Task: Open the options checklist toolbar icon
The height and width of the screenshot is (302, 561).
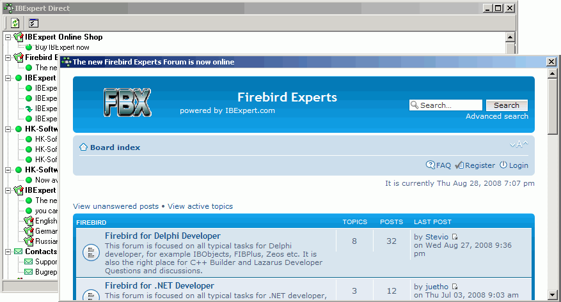Action: (x=33, y=23)
